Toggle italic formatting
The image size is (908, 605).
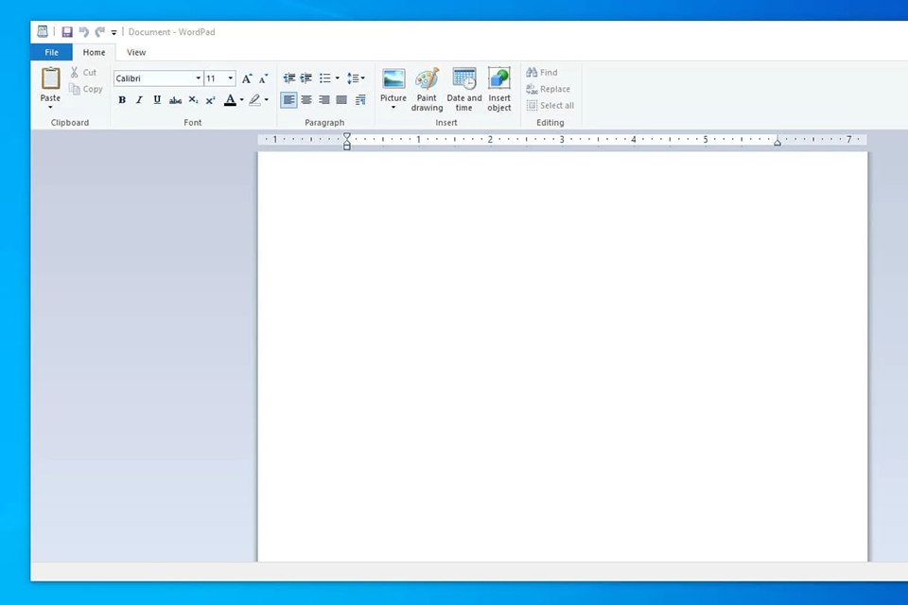pyautogui.click(x=139, y=99)
